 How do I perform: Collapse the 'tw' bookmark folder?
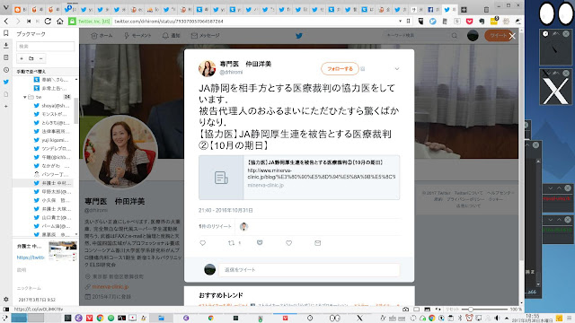click(x=24, y=97)
